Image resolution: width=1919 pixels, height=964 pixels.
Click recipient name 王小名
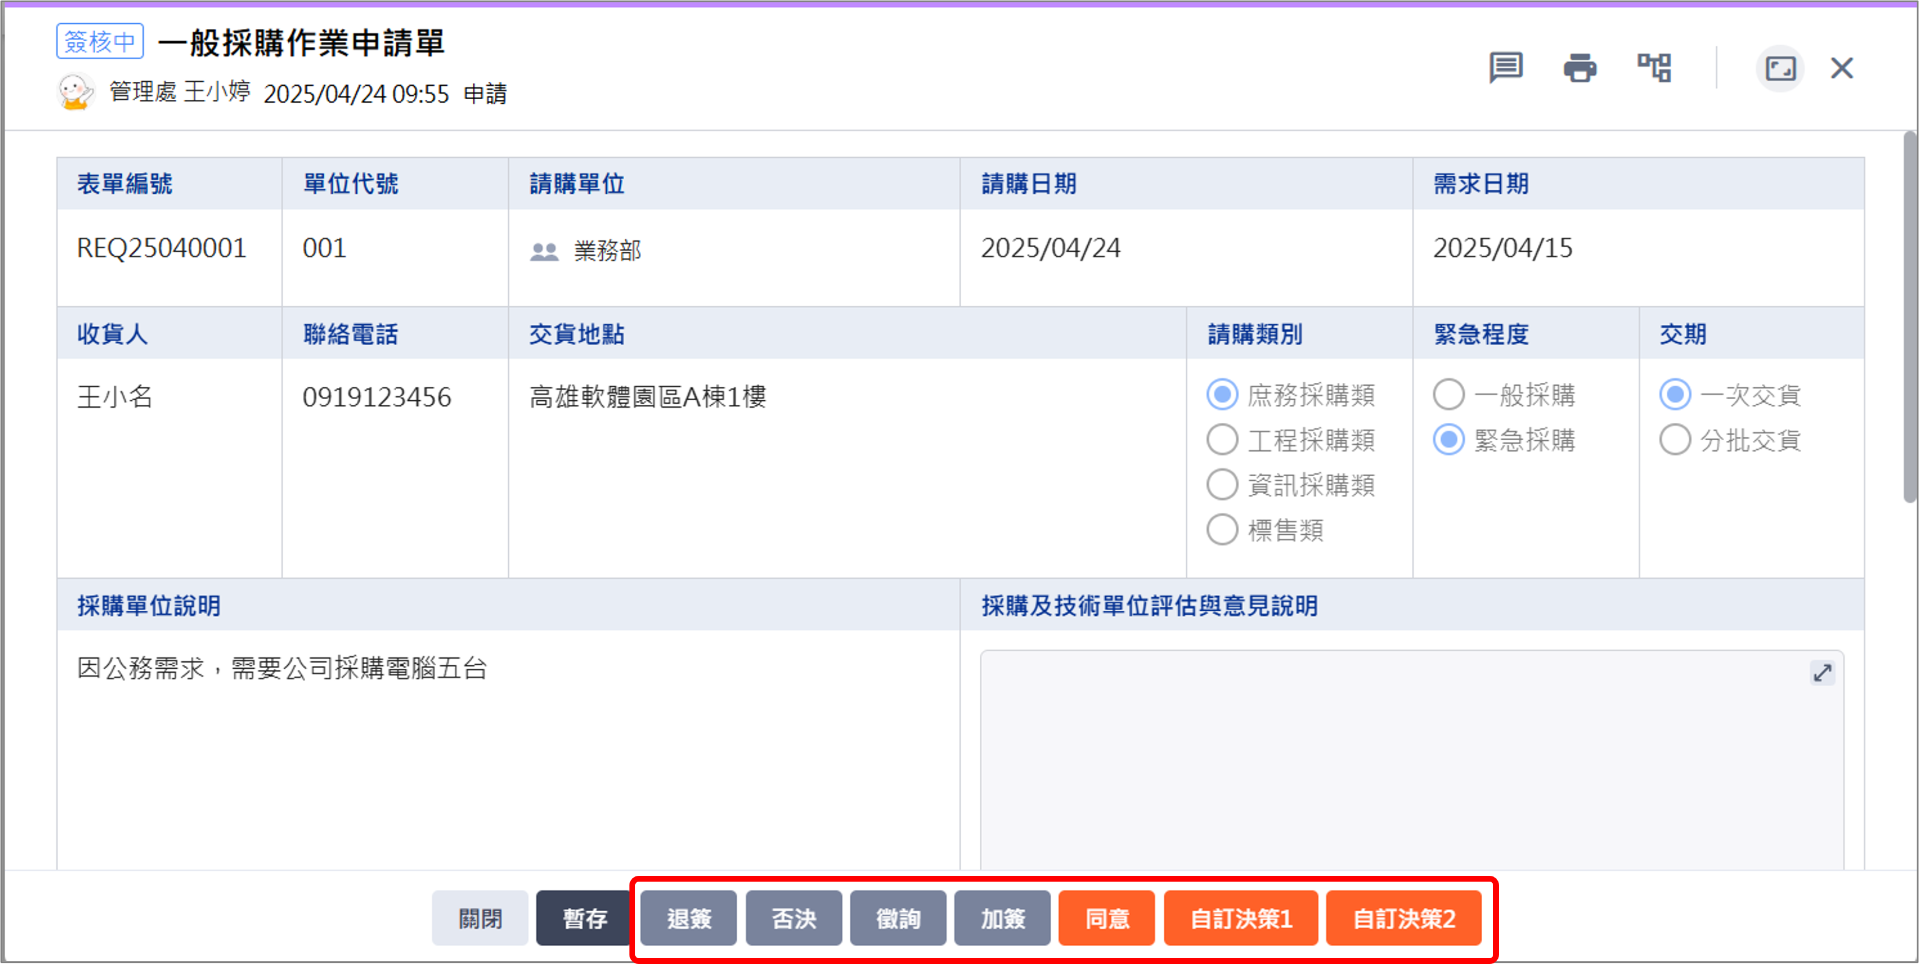tap(115, 396)
